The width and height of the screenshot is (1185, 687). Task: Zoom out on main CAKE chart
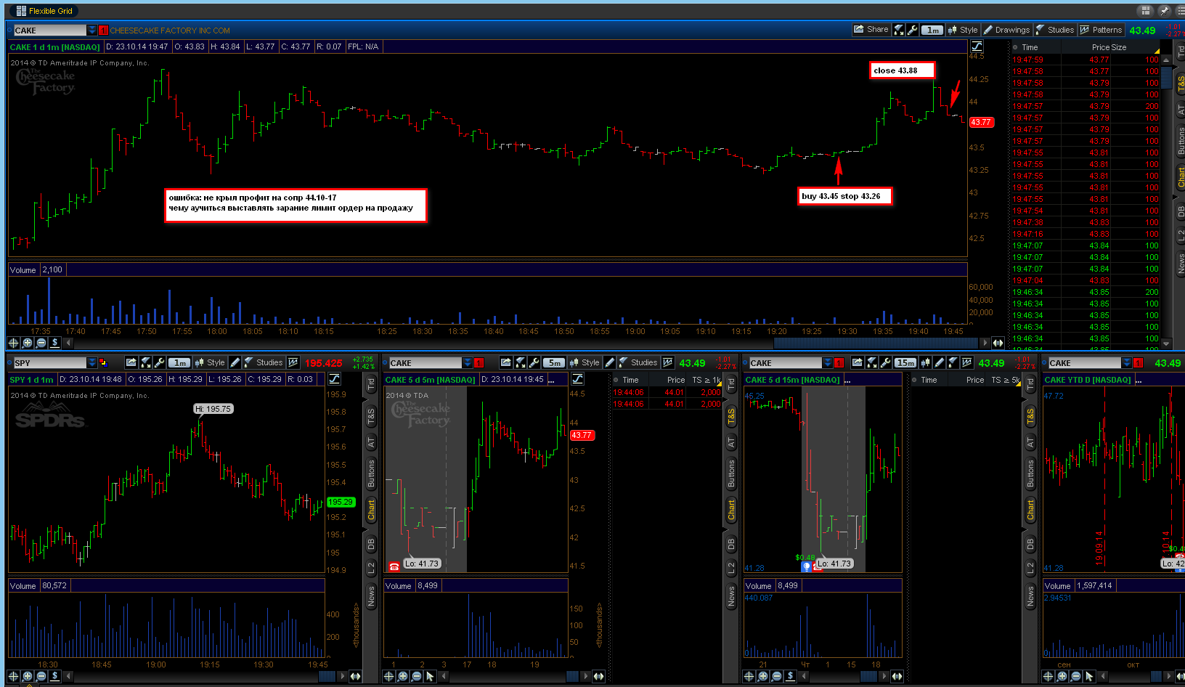click(x=41, y=343)
